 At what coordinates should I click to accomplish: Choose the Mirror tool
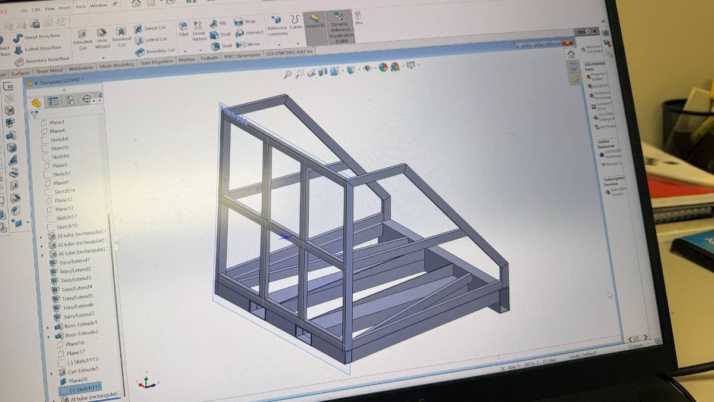pos(249,44)
